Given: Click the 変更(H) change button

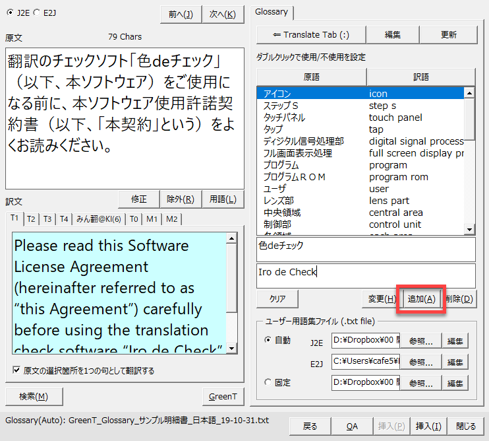Looking at the screenshot, I should point(381,299).
